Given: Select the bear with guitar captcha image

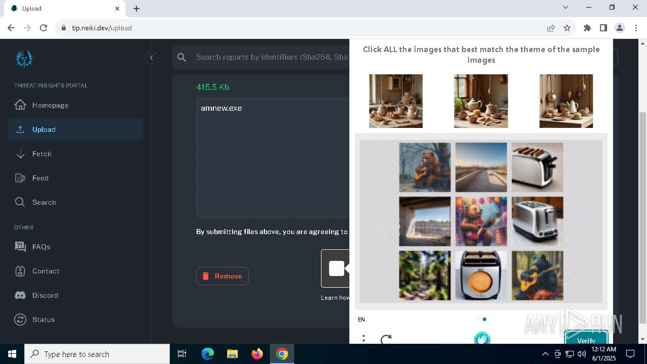Looking at the screenshot, I should [425, 167].
